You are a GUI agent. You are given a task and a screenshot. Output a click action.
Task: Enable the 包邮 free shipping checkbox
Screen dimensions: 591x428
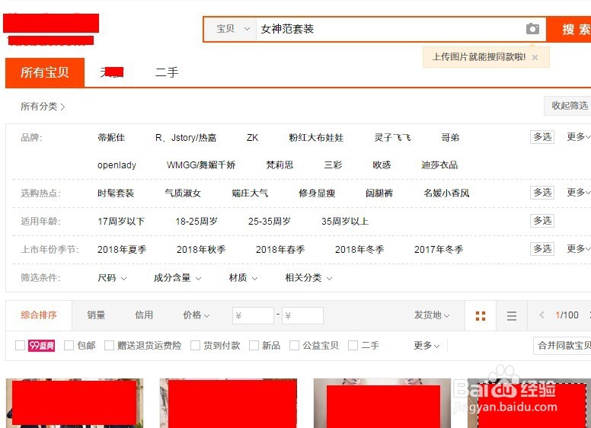[69, 346]
